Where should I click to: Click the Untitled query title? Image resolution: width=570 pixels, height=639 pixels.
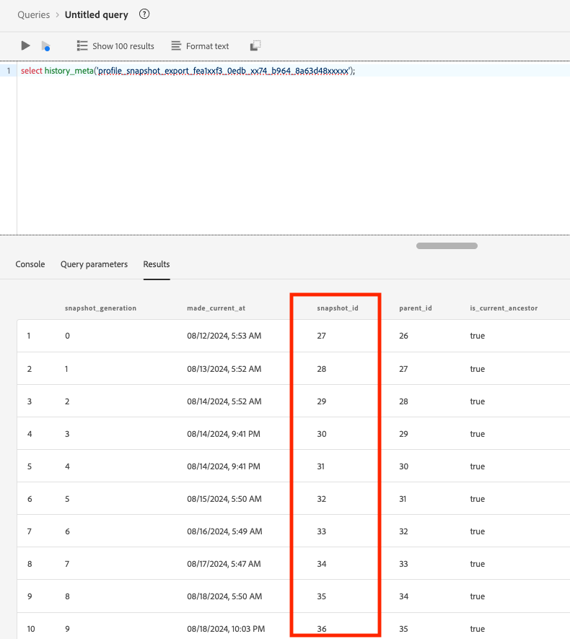97,14
